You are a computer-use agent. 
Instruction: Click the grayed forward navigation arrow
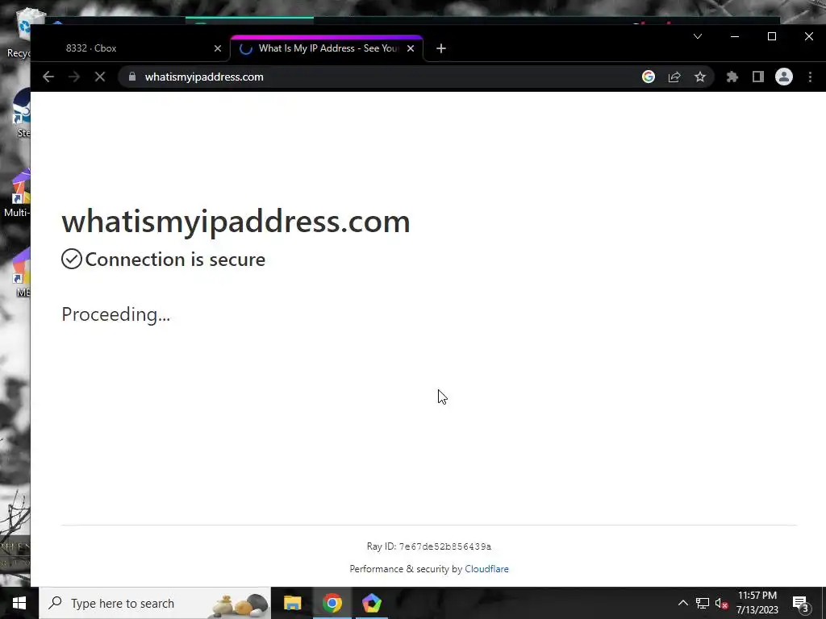[x=74, y=77]
